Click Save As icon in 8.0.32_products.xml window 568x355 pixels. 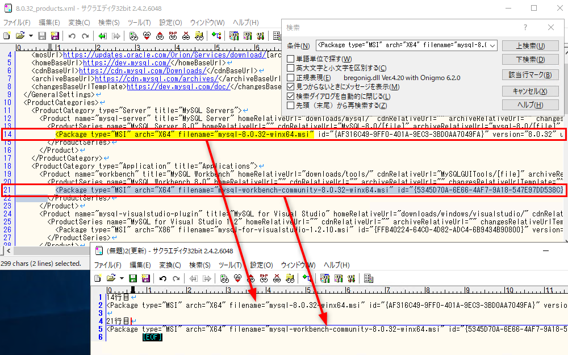pos(55,35)
